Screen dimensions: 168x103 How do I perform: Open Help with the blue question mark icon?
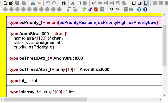145,10
